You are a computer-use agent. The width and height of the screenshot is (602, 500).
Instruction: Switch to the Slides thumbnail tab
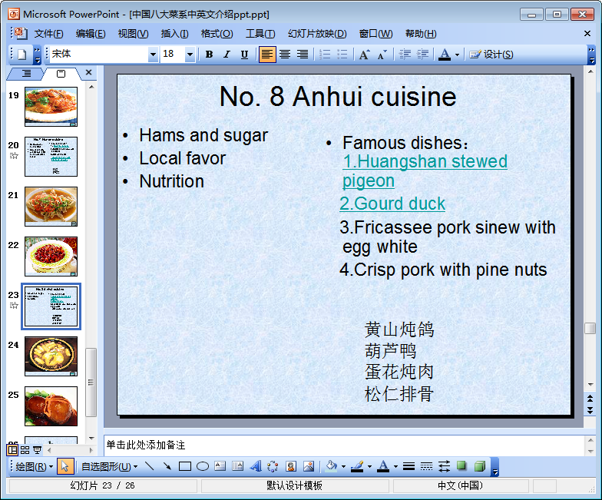click(x=61, y=74)
